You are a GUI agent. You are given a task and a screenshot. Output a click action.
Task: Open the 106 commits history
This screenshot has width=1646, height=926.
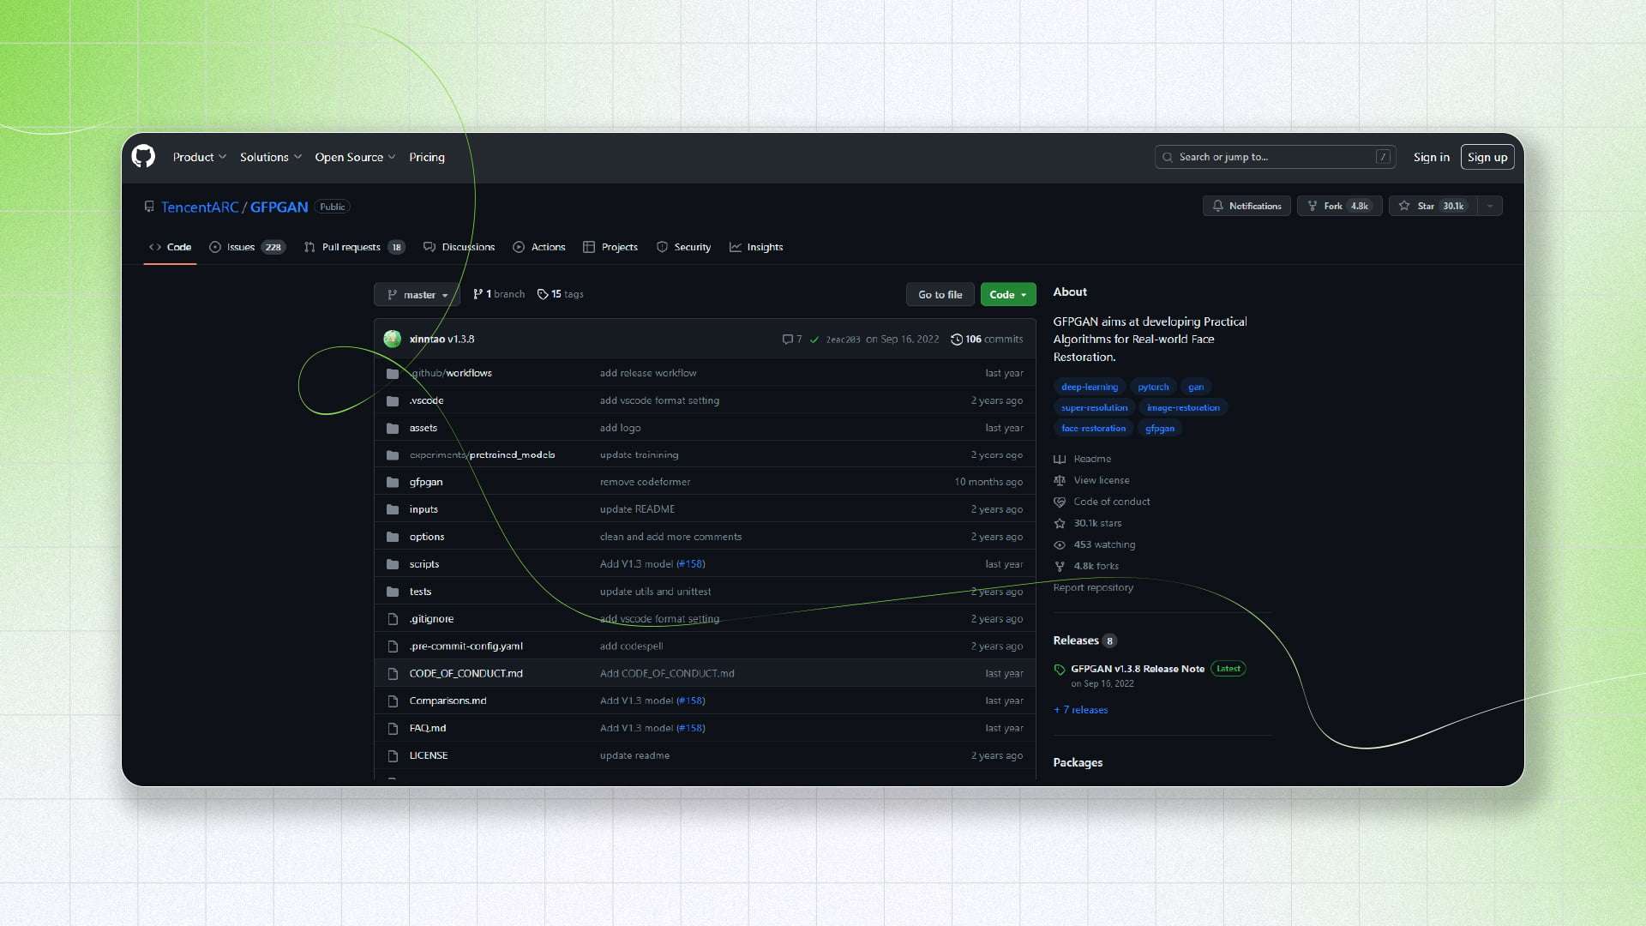point(987,340)
